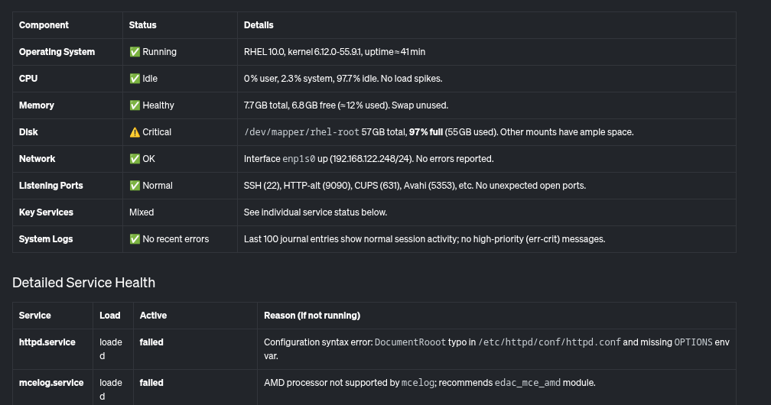The height and width of the screenshot is (405, 771).
Task: Click the green checkmark next to Idle
Action: click(x=135, y=79)
